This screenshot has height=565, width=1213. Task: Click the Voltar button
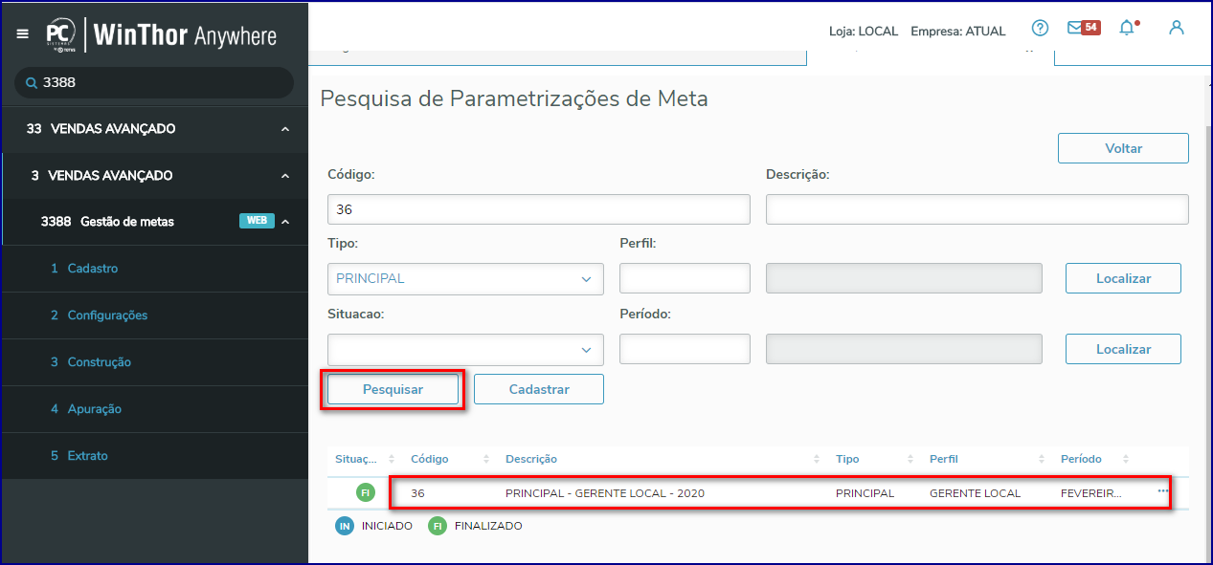click(x=1123, y=148)
